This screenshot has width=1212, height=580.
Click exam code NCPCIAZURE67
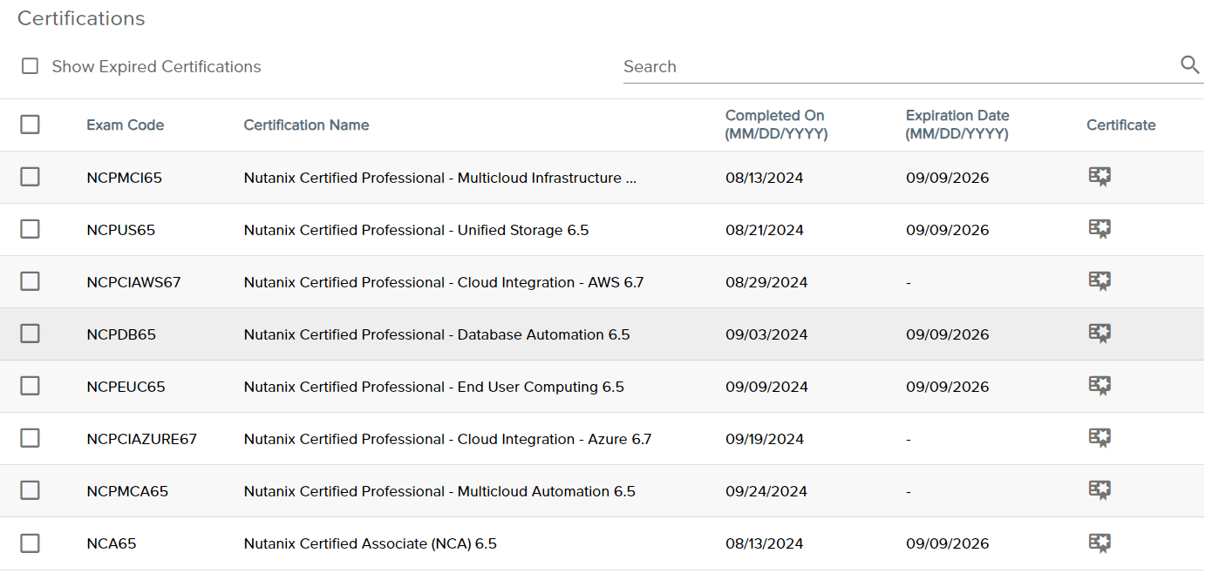142,439
